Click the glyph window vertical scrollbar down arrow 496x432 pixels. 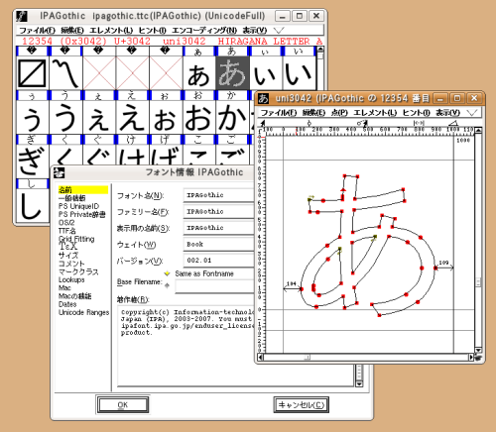478,350
